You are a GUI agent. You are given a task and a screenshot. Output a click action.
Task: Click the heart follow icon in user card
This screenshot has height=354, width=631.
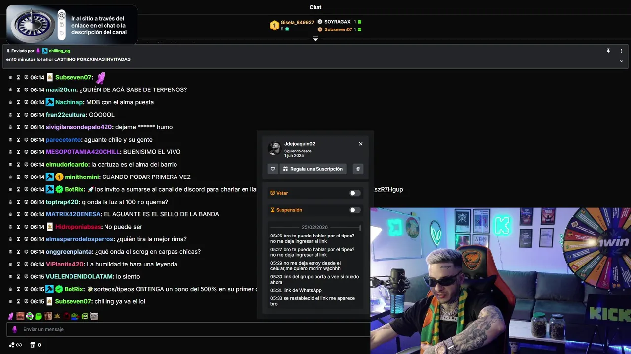(x=273, y=169)
